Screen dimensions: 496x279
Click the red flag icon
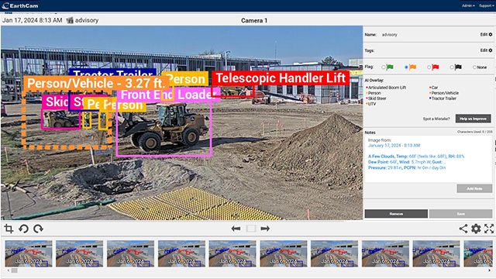pyautogui.click(x=436, y=67)
